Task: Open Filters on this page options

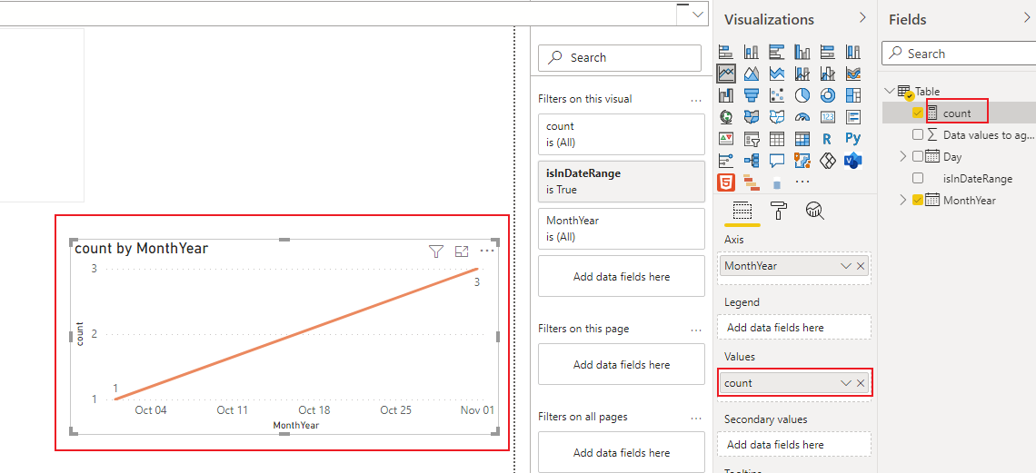Action: [x=696, y=330]
